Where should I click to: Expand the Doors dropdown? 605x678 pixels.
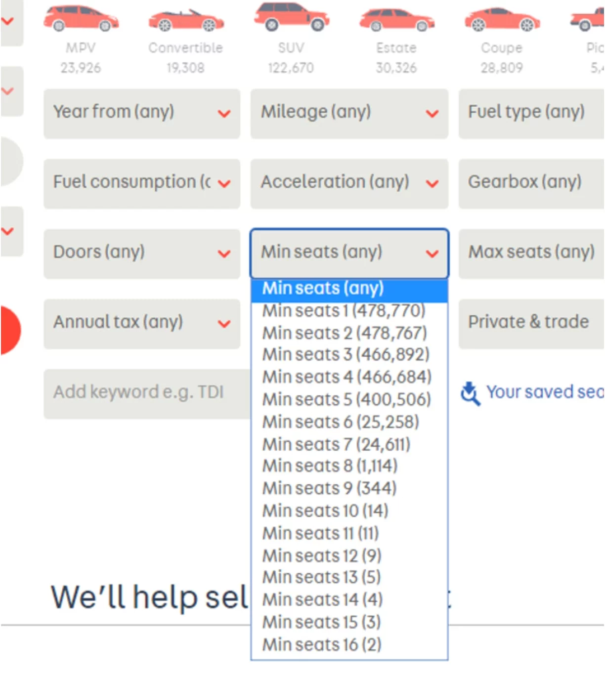pyautogui.click(x=142, y=253)
